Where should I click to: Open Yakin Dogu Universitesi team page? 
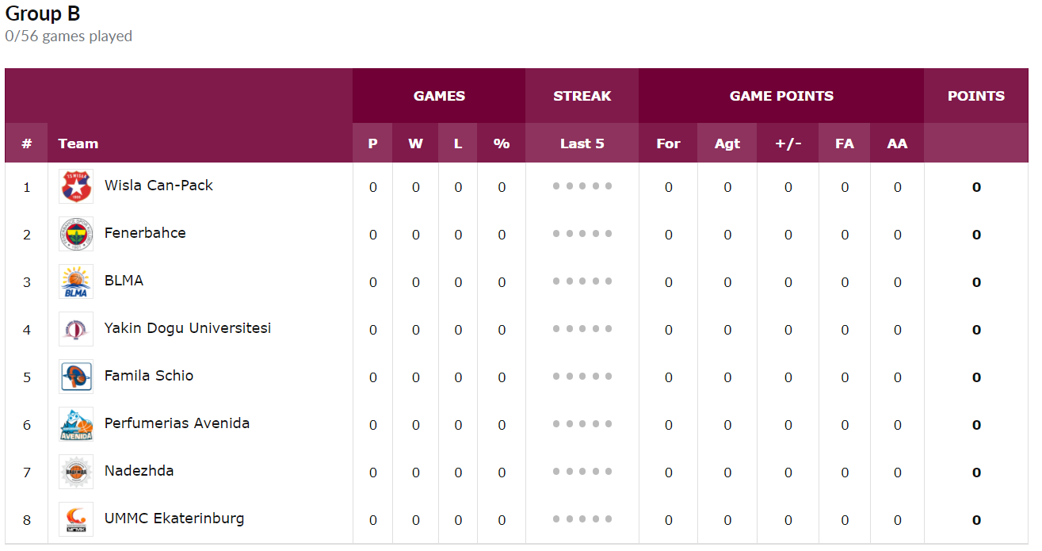pos(188,328)
